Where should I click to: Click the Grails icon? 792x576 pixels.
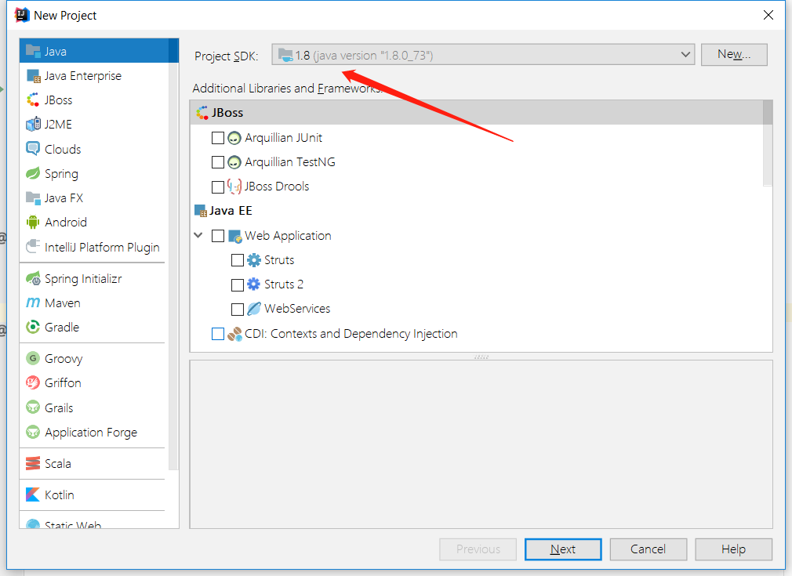point(33,408)
